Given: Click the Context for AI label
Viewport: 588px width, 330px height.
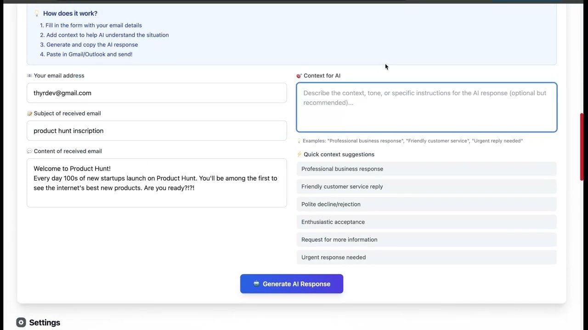Looking at the screenshot, I should 322,76.
